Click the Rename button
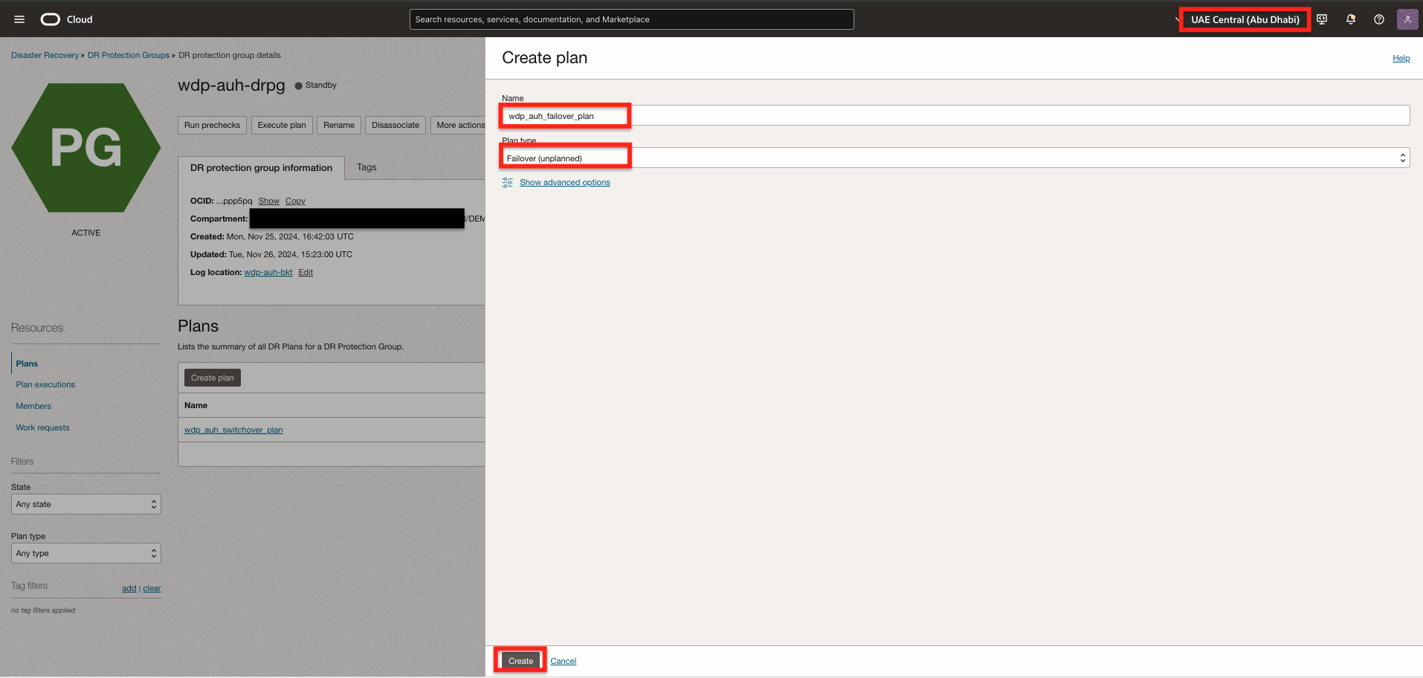The width and height of the screenshot is (1423, 678). click(339, 125)
